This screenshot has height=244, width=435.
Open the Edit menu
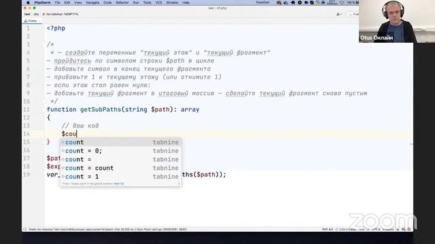[x=67, y=3]
